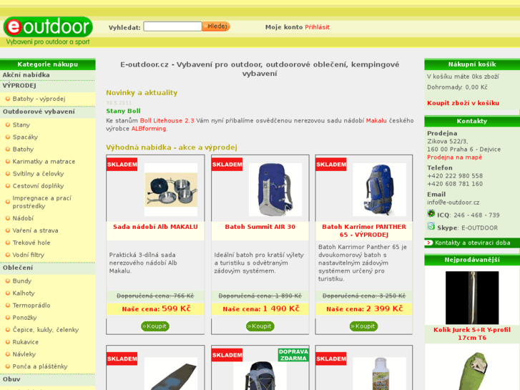Focus the Vyhledat search field
The width and height of the screenshot is (520, 390).
click(x=172, y=26)
